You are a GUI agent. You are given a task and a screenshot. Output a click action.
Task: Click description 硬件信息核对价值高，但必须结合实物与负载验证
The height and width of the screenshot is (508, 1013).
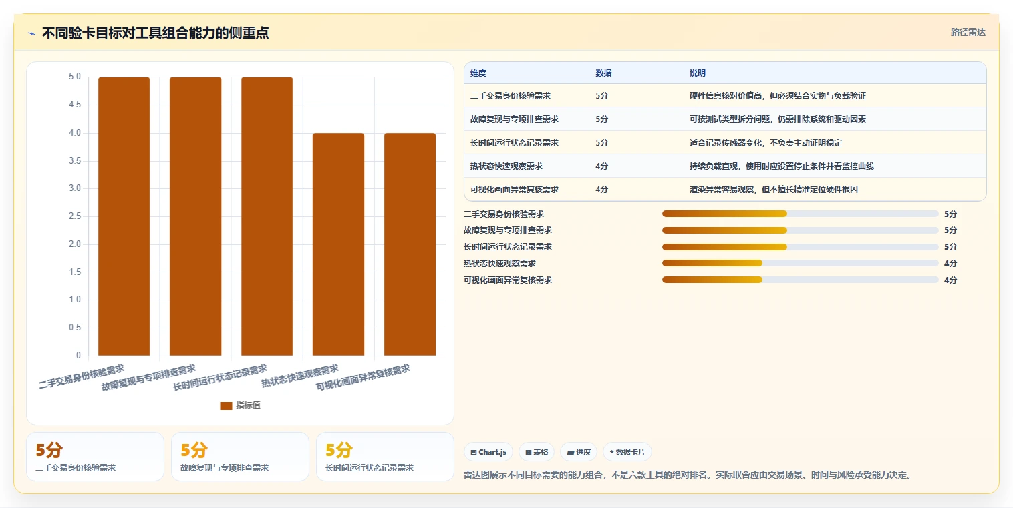tap(778, 96)
